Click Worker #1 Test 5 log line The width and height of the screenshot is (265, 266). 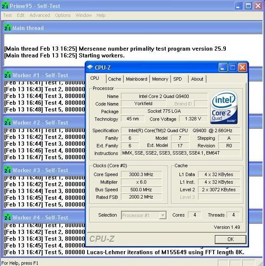(x=45, y=109)
